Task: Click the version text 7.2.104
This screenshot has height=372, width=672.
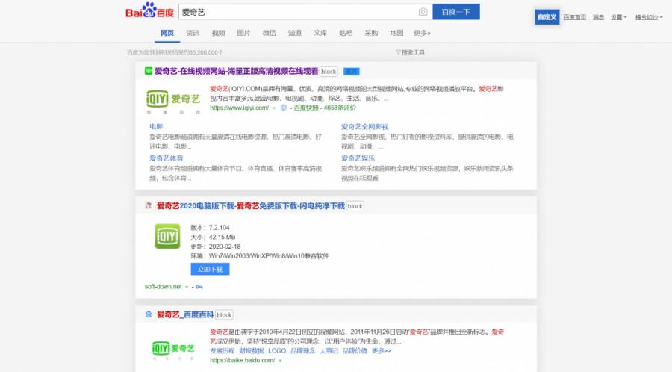Action: coord(219,228)
